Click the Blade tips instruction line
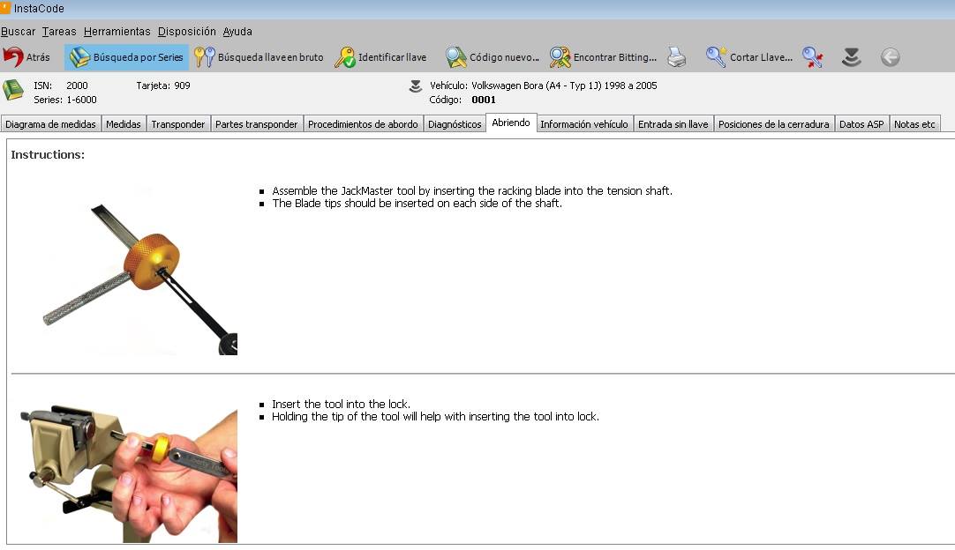The height and width of the screenshot is (550, 955). 417,204
